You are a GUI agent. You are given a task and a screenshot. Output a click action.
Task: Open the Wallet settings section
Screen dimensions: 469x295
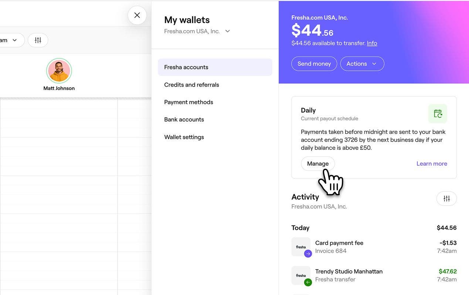[184, 137]
